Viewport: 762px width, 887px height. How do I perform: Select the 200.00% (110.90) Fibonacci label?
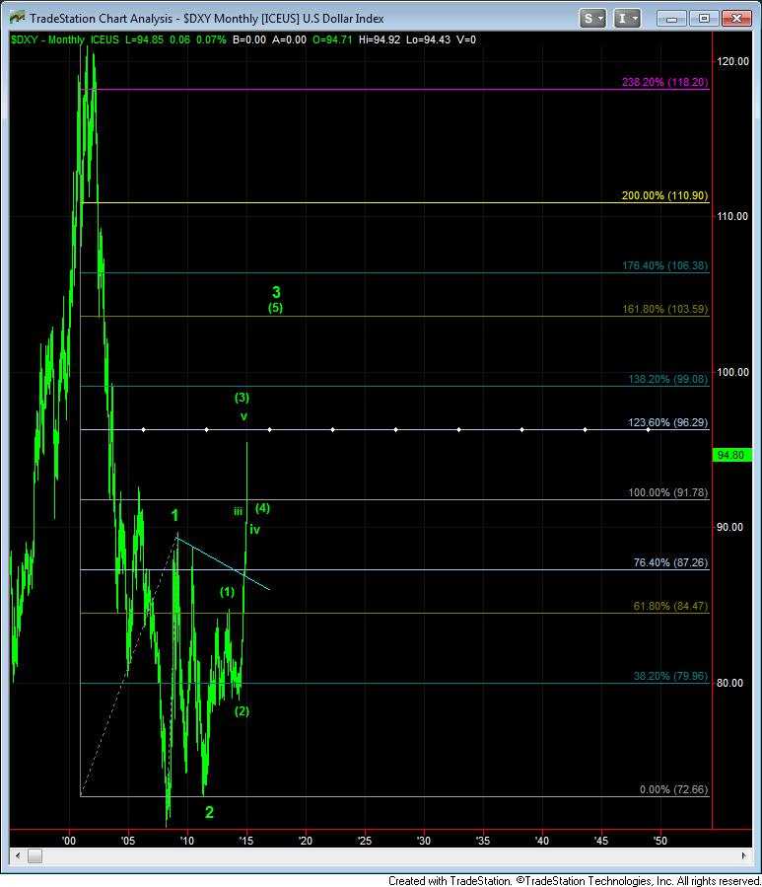663,196
